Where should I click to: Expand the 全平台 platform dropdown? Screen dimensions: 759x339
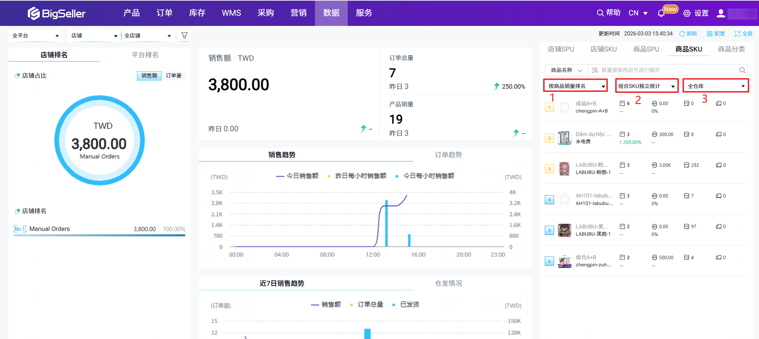[35, 36]
